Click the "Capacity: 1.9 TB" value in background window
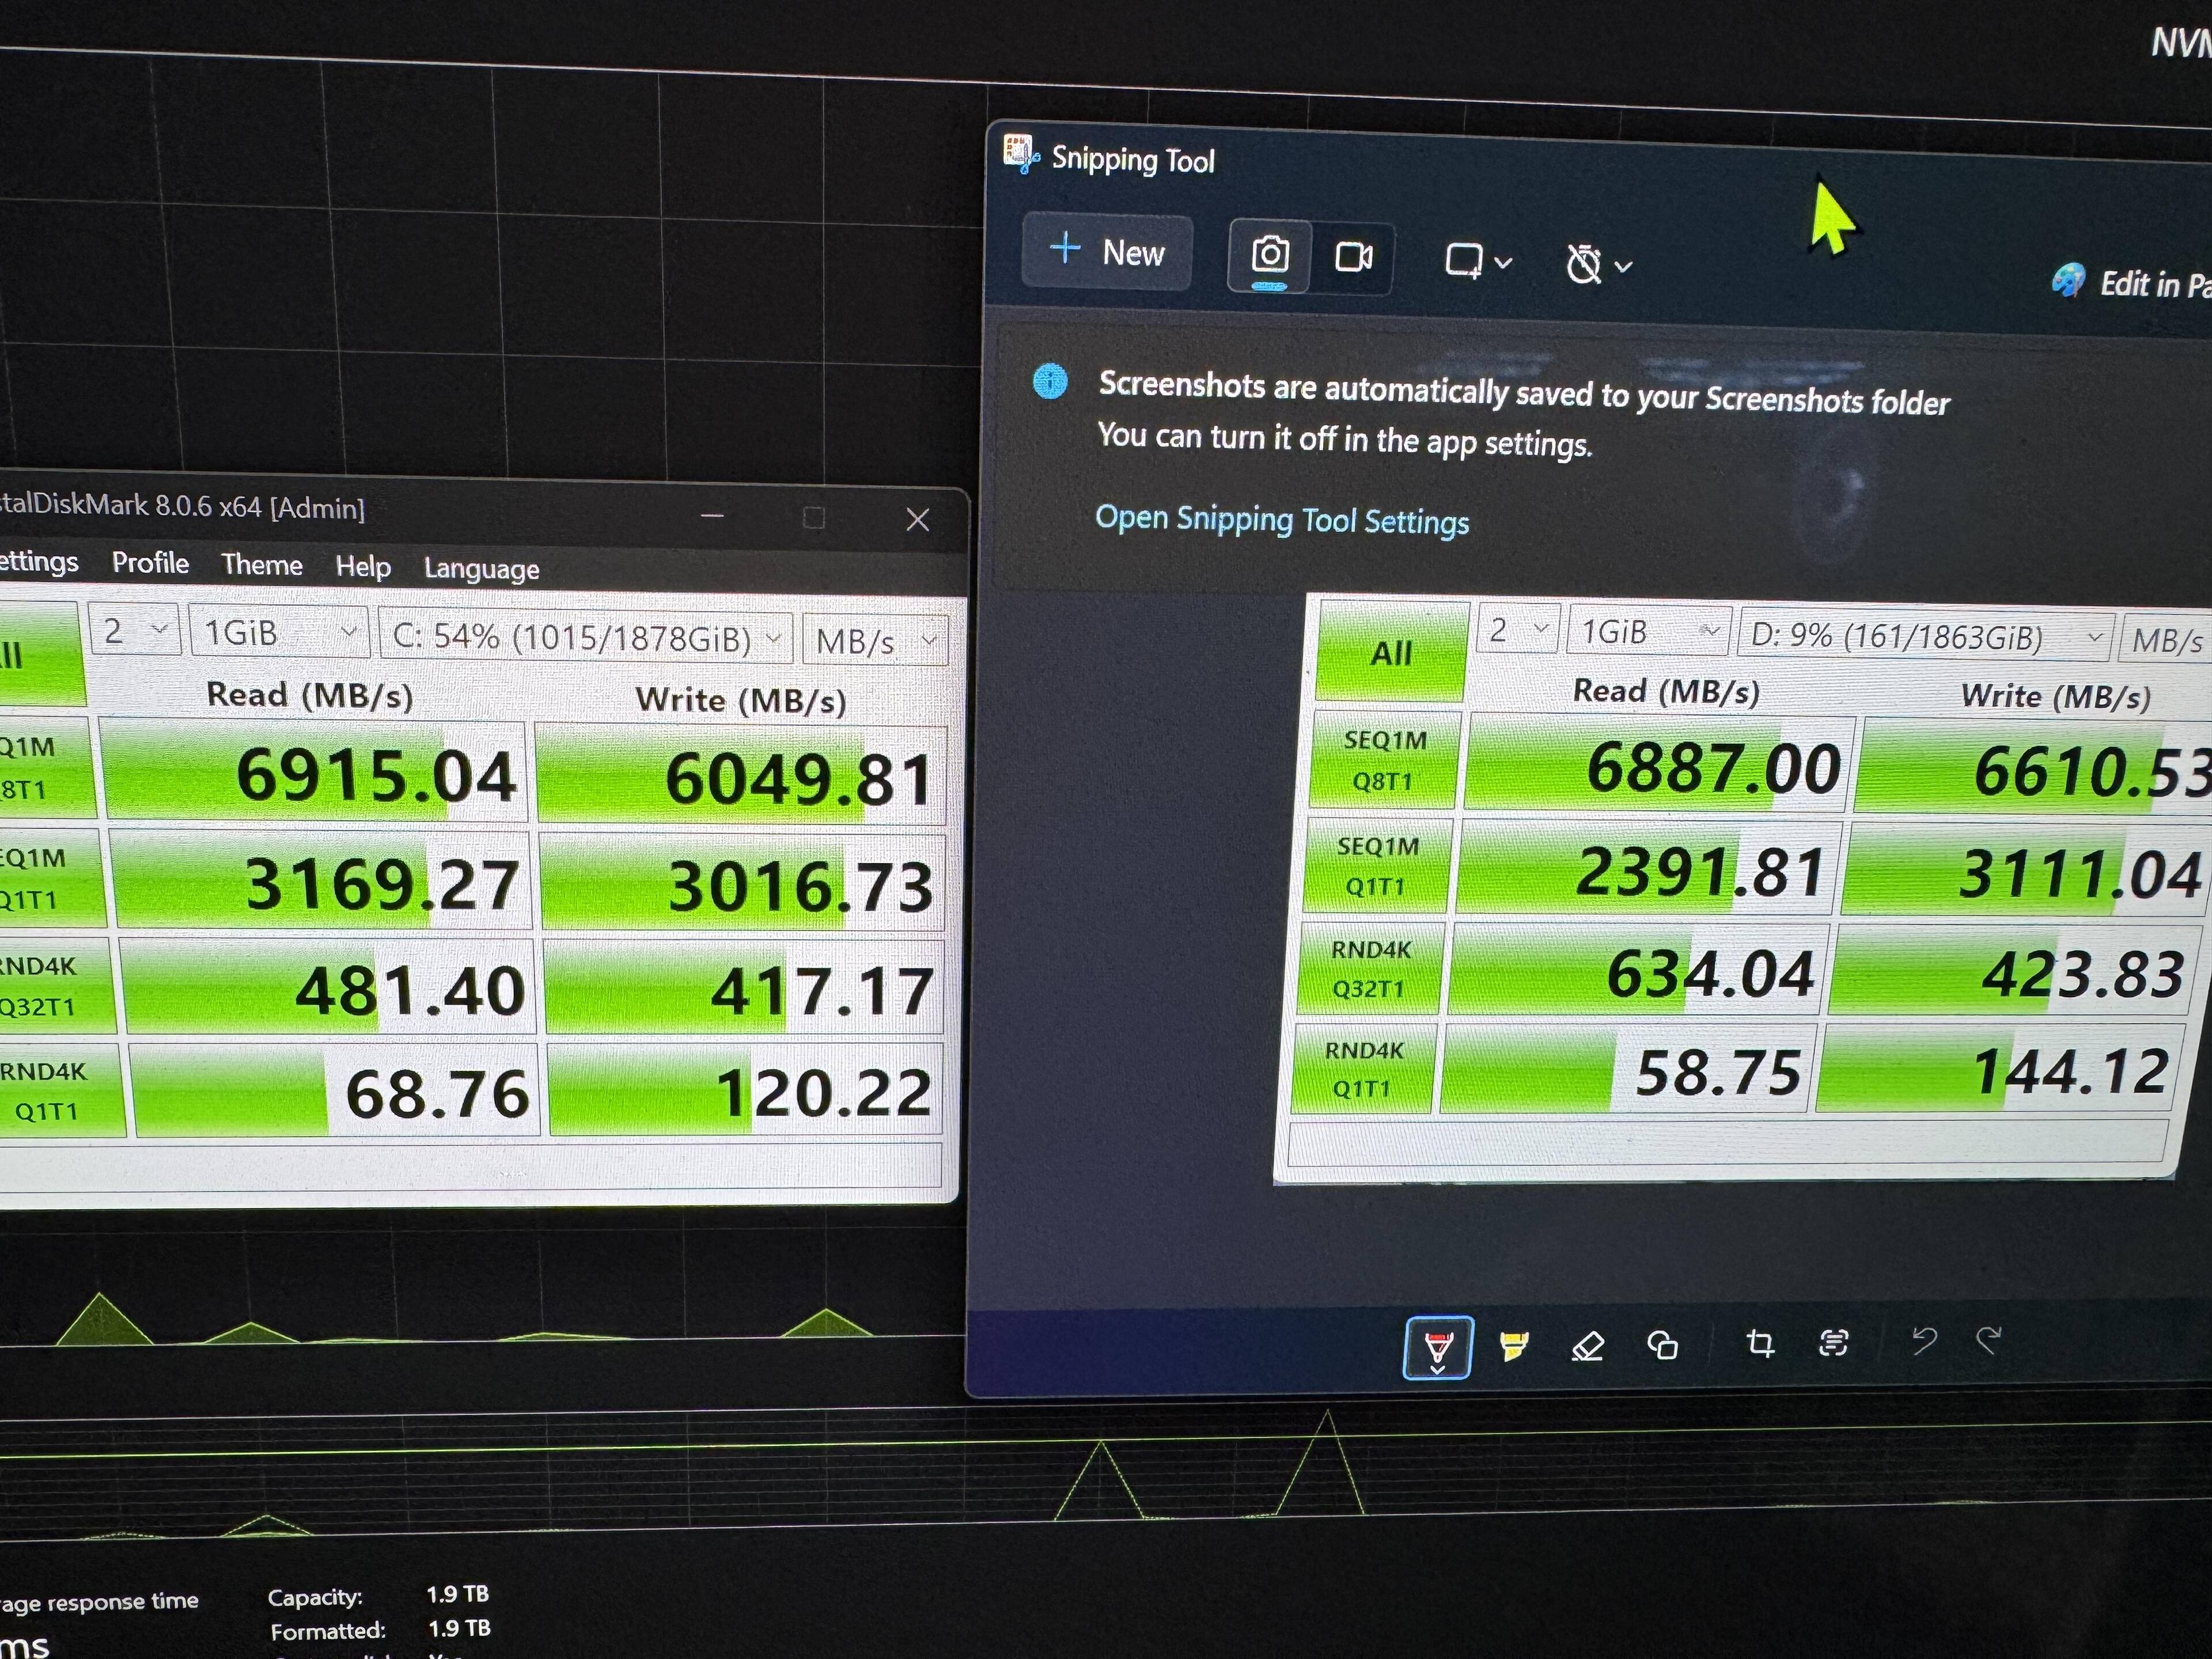This screenshot has height=1659, width=2212. coord(458,1593)
